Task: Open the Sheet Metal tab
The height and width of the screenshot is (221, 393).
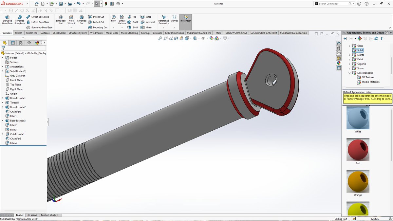Action: (59, 33)
